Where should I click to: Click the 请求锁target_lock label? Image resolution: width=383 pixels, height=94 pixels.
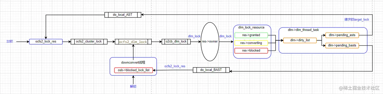pos(356,19)
